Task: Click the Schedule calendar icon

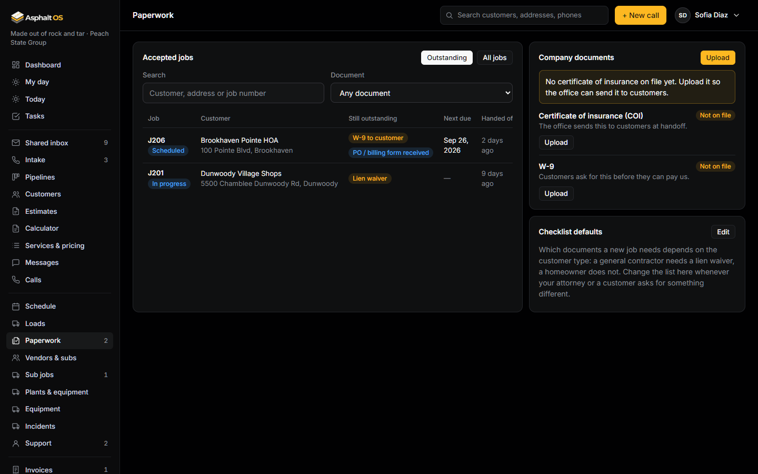Action: click(x=16, y=307)
